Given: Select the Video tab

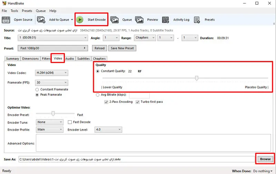Looking at the screenshot, I should 58,58.
